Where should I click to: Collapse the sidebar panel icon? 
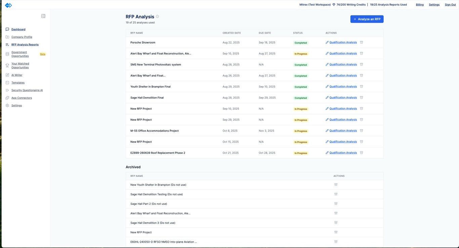tap(43, 16)
